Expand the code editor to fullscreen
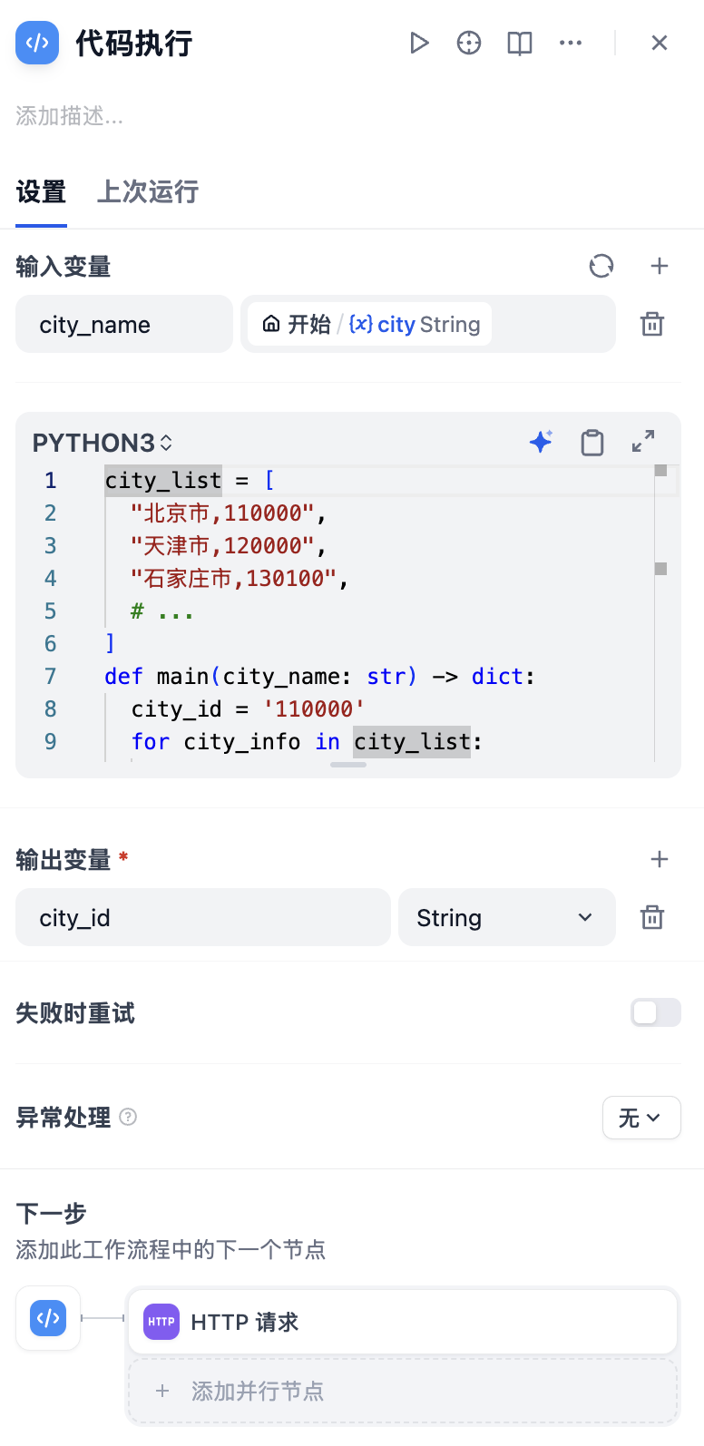Screen dimensions: 704x1446 click(643, 442)
